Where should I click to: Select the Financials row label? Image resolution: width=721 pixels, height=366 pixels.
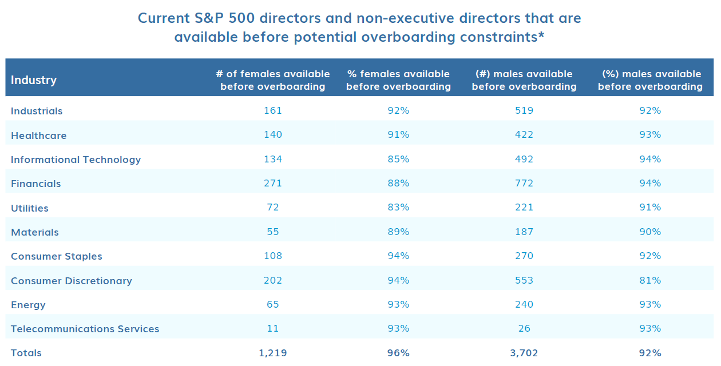35,184
